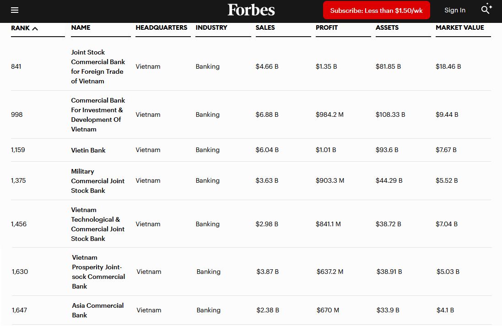The image size is (502, 327).
Task: Open Vietnam Prosperity Joint-sock Commercial Bank
Action: [x=98, y=272]
